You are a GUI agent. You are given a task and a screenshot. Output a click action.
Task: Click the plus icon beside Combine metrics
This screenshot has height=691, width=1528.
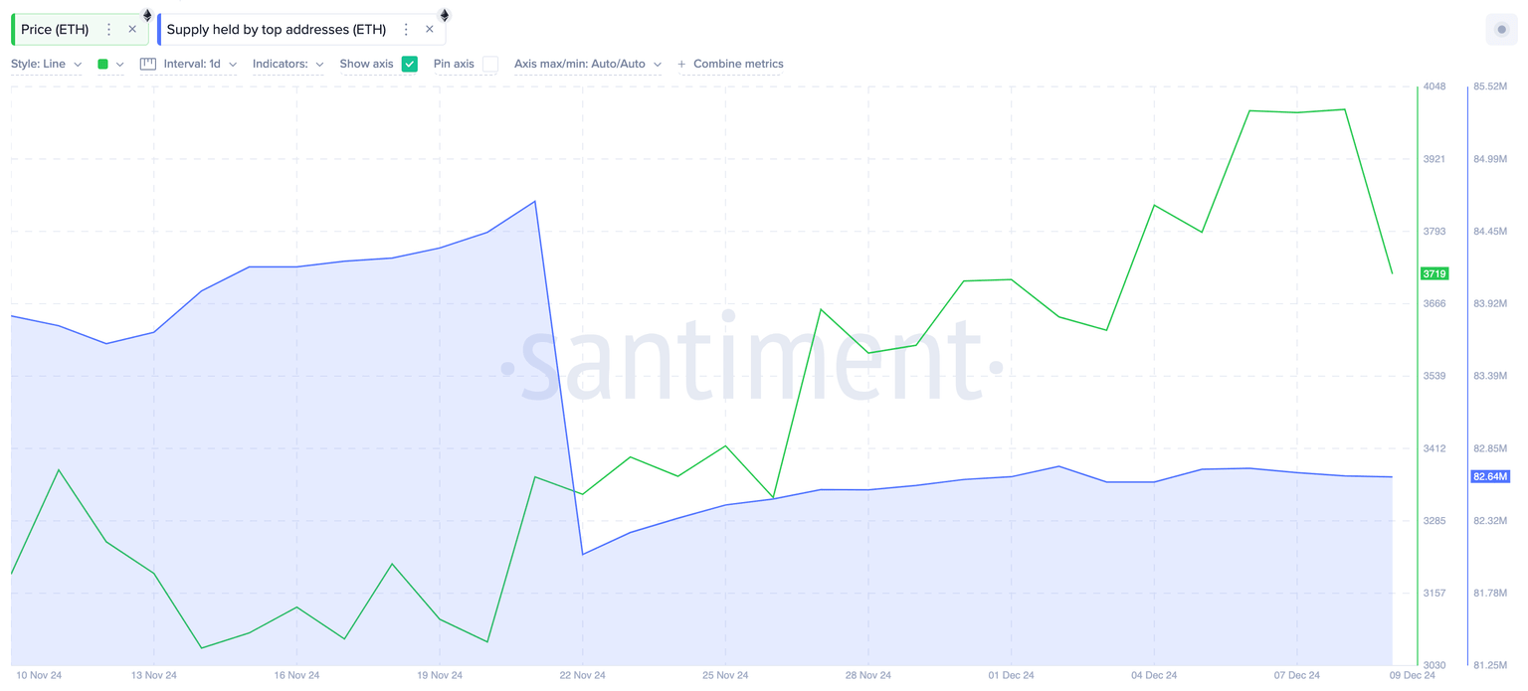[681, 65]
